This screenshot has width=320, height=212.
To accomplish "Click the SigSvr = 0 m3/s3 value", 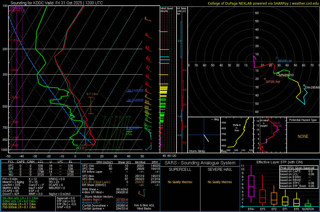I will [x=60, y=194].
